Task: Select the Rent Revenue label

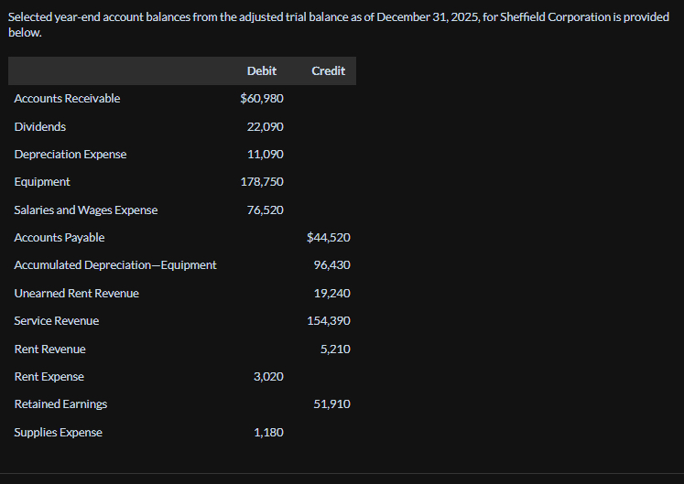Action: click(50, 350)
